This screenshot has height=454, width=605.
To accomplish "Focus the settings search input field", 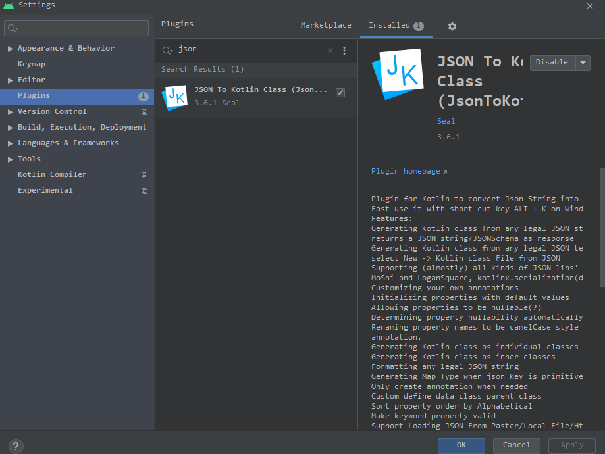I will (x=76, y=28).
